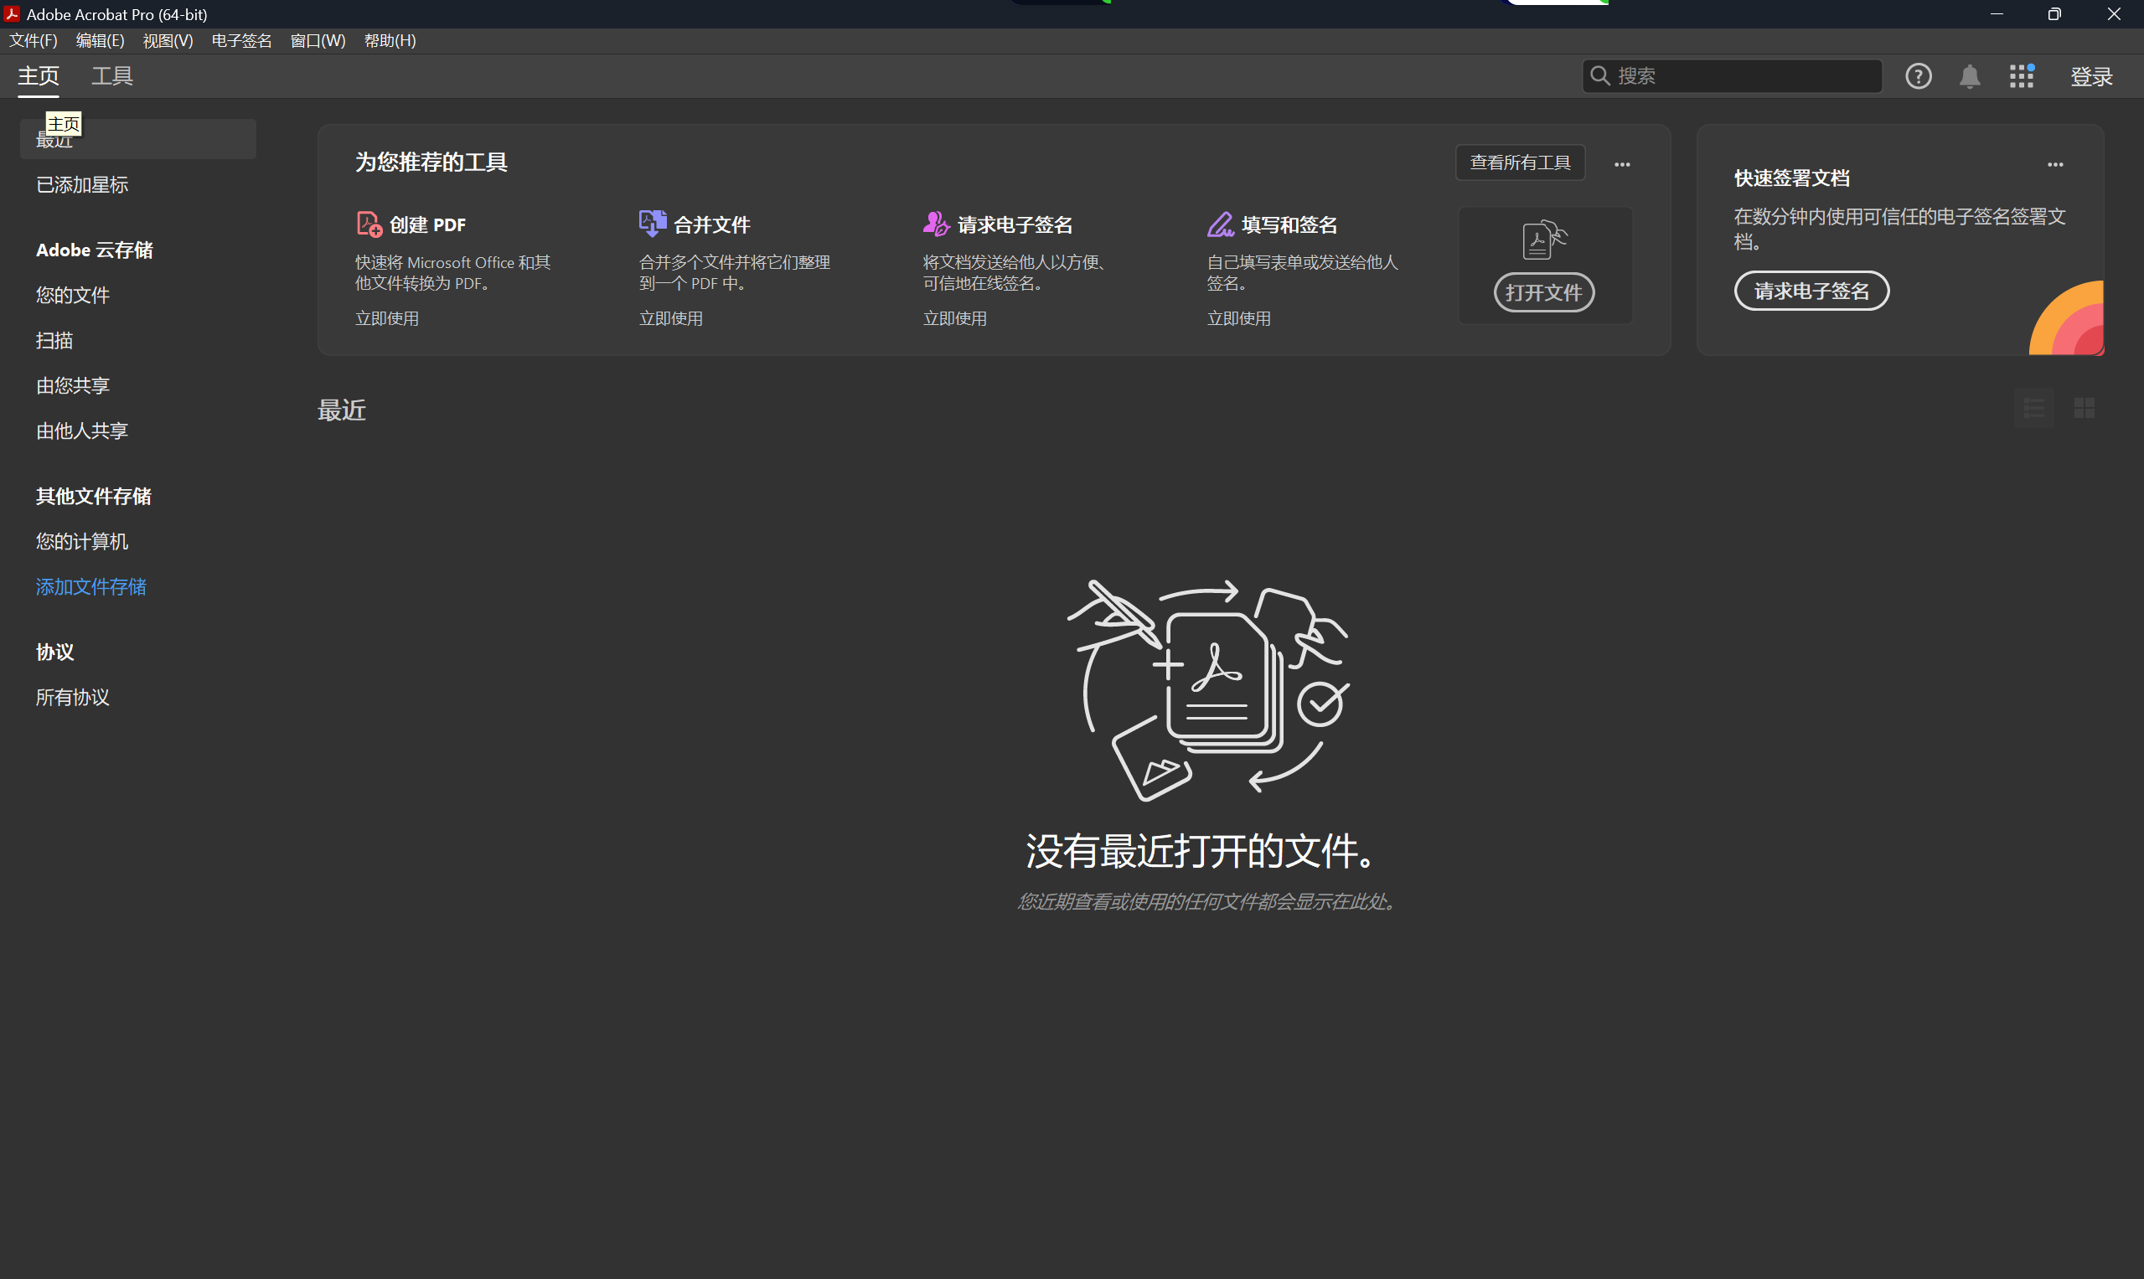The image size is (2144, 1279).
Task: Click the magnifier icon in search box
Action: click(x=1599, y=76)
